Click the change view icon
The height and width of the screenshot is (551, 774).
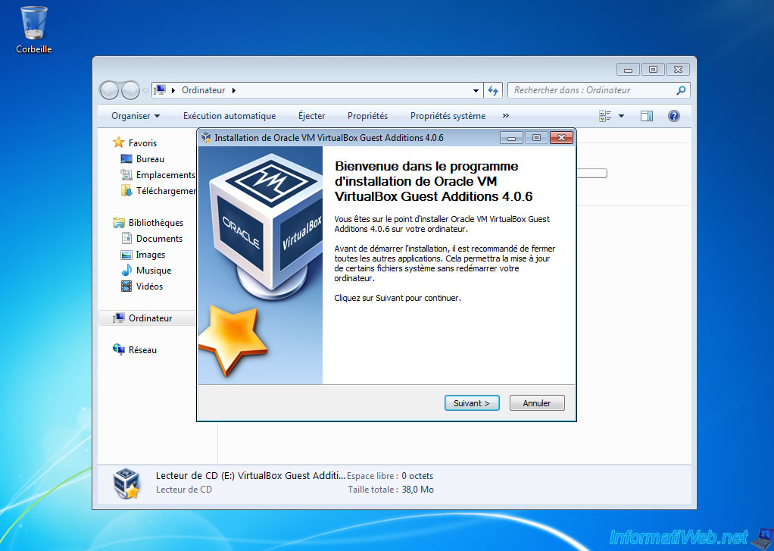[x=605, y=116]
